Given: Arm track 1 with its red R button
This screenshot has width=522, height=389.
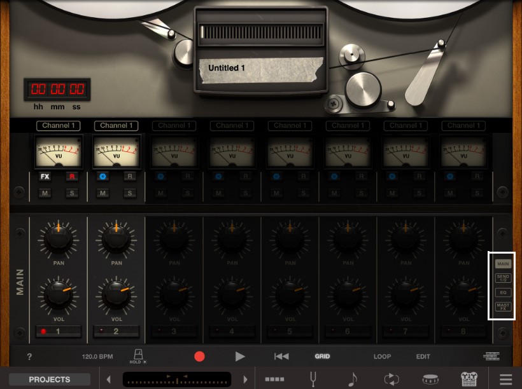Looking at the screenshot, I should 72,177.
